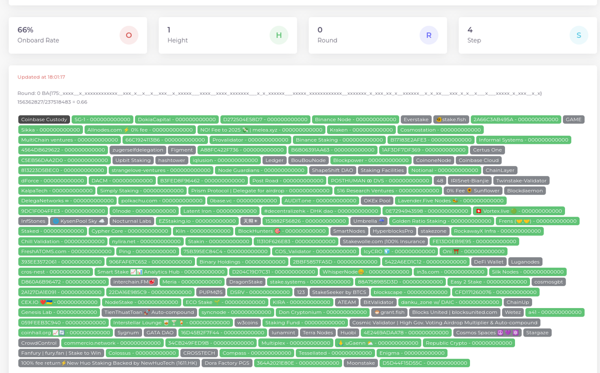600x373 pixels.
Task: Click the Blockpower badge
Action: click(371, 160)
